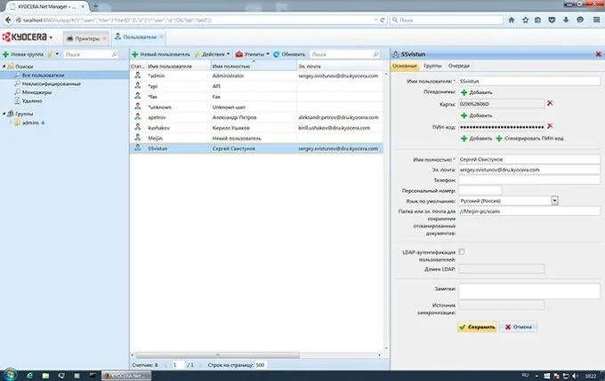Switch to Группы tab in details
This screenshot has height=381, width=605.
[x=432, y=66]
